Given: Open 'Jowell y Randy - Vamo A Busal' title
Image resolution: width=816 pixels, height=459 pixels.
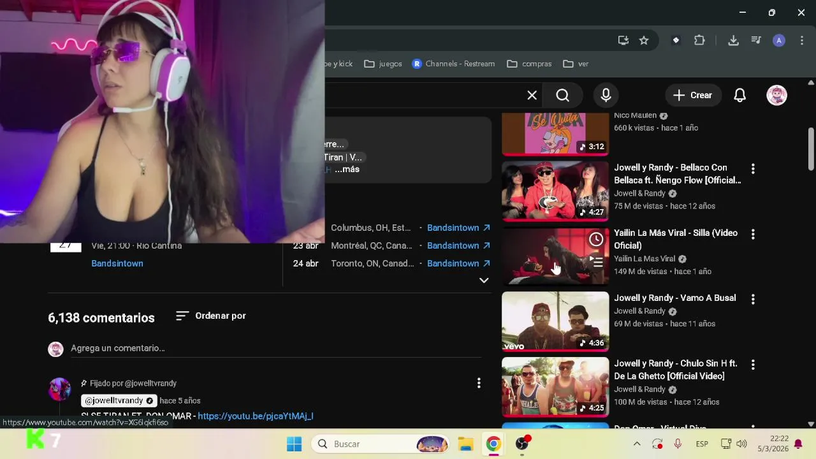Looking at the screenshot, I should 674,298.
